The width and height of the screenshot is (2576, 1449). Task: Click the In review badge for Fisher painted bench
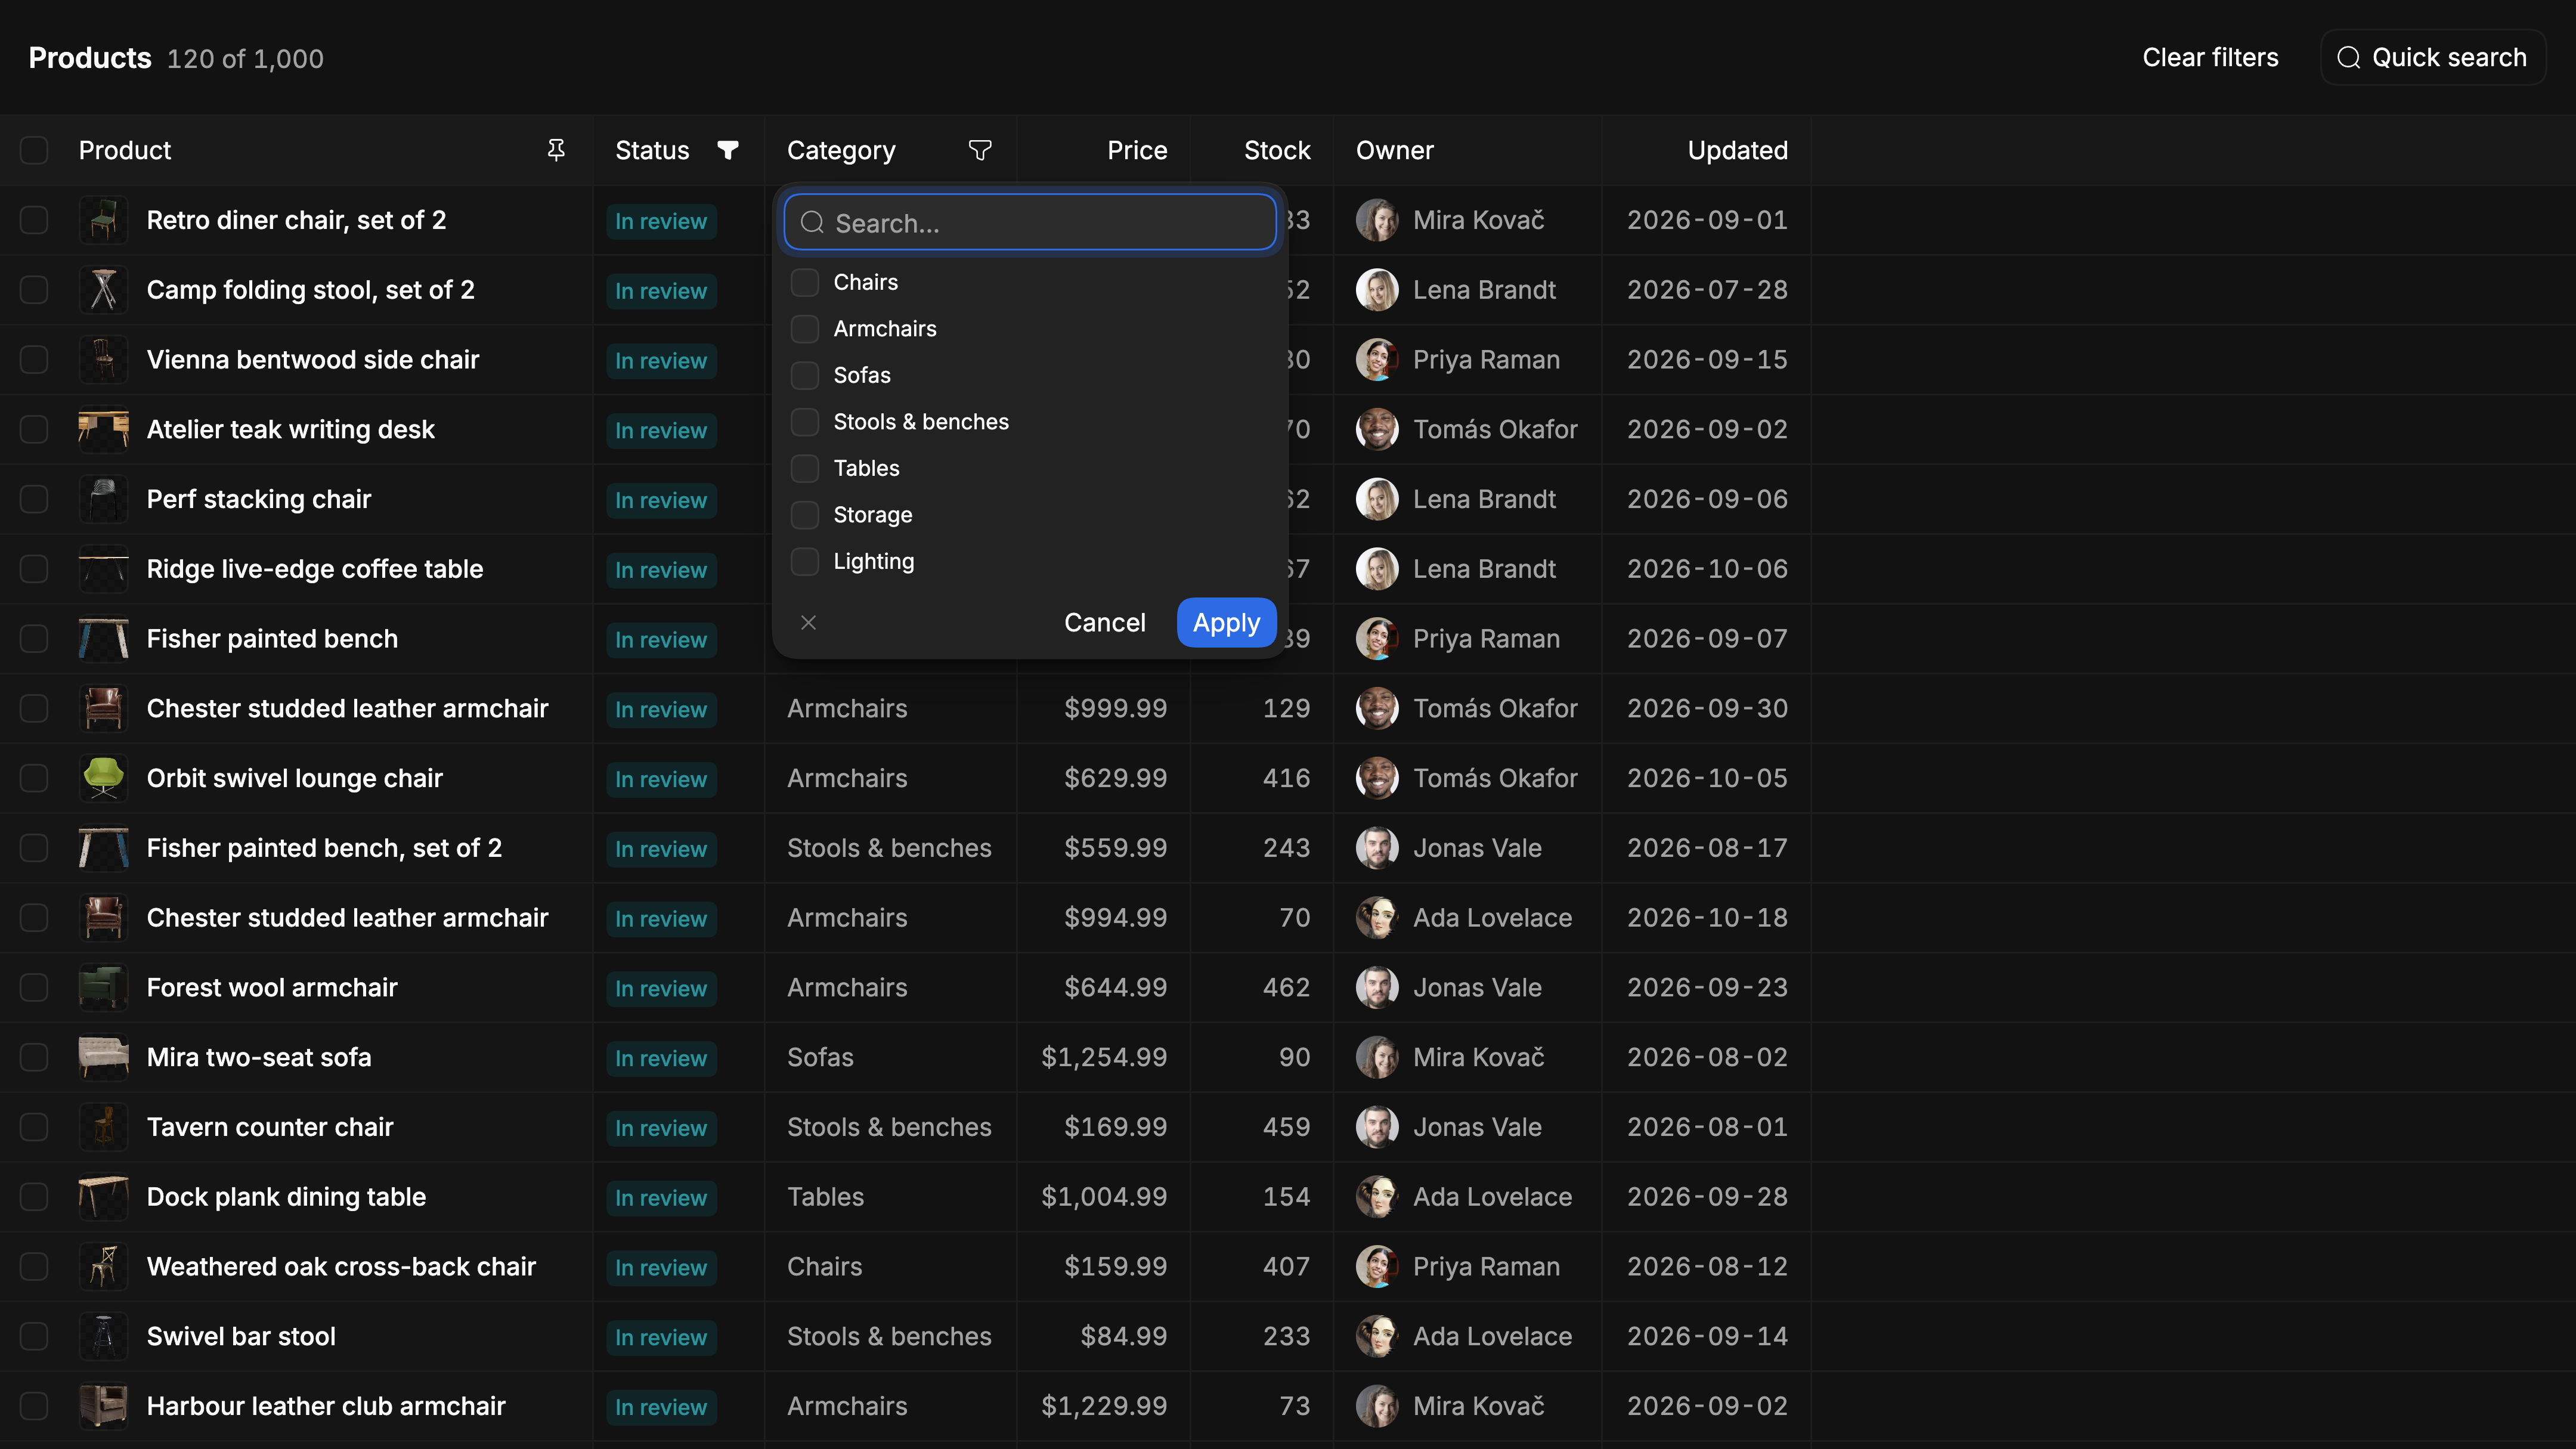661,639
